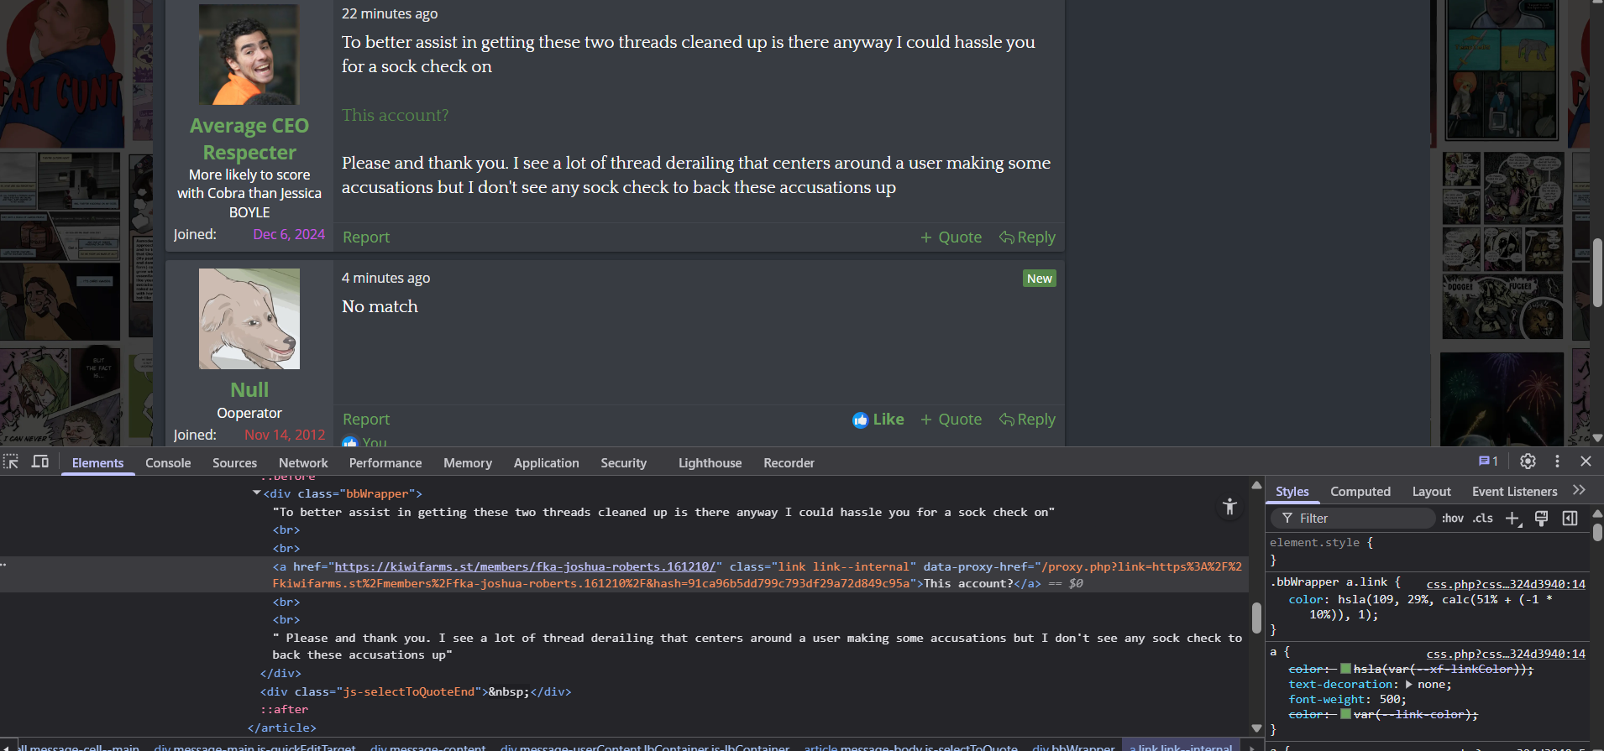The image size is (1604, 751).
Task: Quote Null's 'No match' post
Action: (951, 420)
